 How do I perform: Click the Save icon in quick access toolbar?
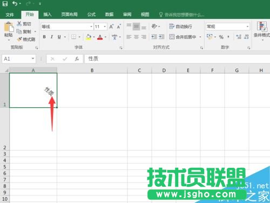click(5, 4)
